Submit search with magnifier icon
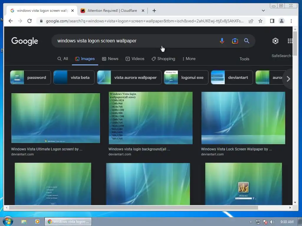Screen dimensions: 302x226 pyautogui.click(x=247, y=41)
